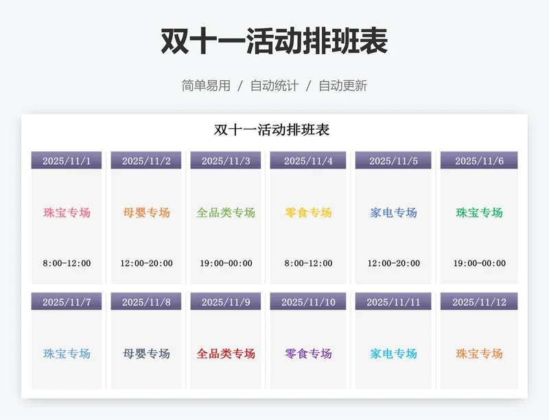
Task: Select date header 2025/11/2
Action: pyautogui.click(x=146, y=160)
